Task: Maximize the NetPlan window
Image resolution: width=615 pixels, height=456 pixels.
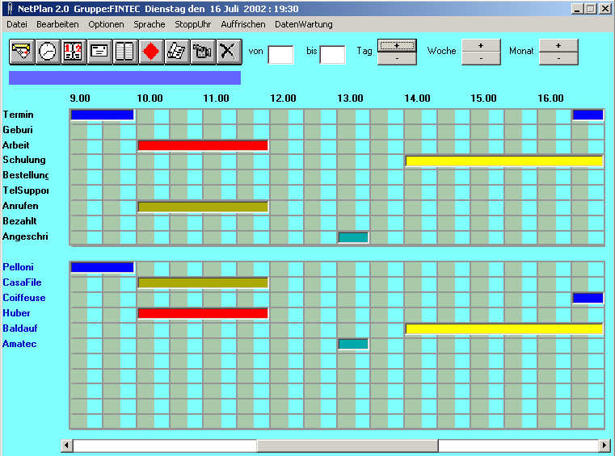Action: click(591, 9)
